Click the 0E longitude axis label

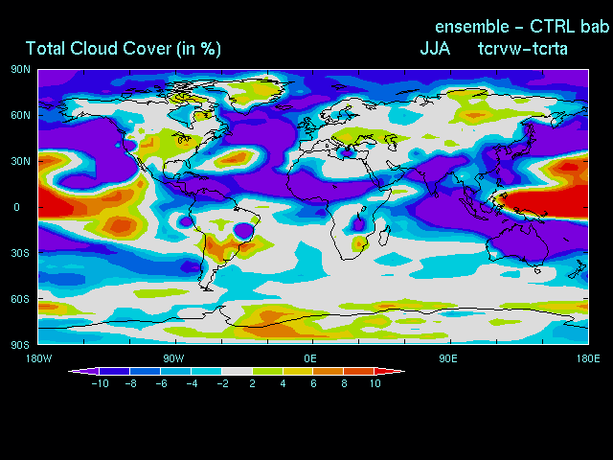(x=310, y=358)
